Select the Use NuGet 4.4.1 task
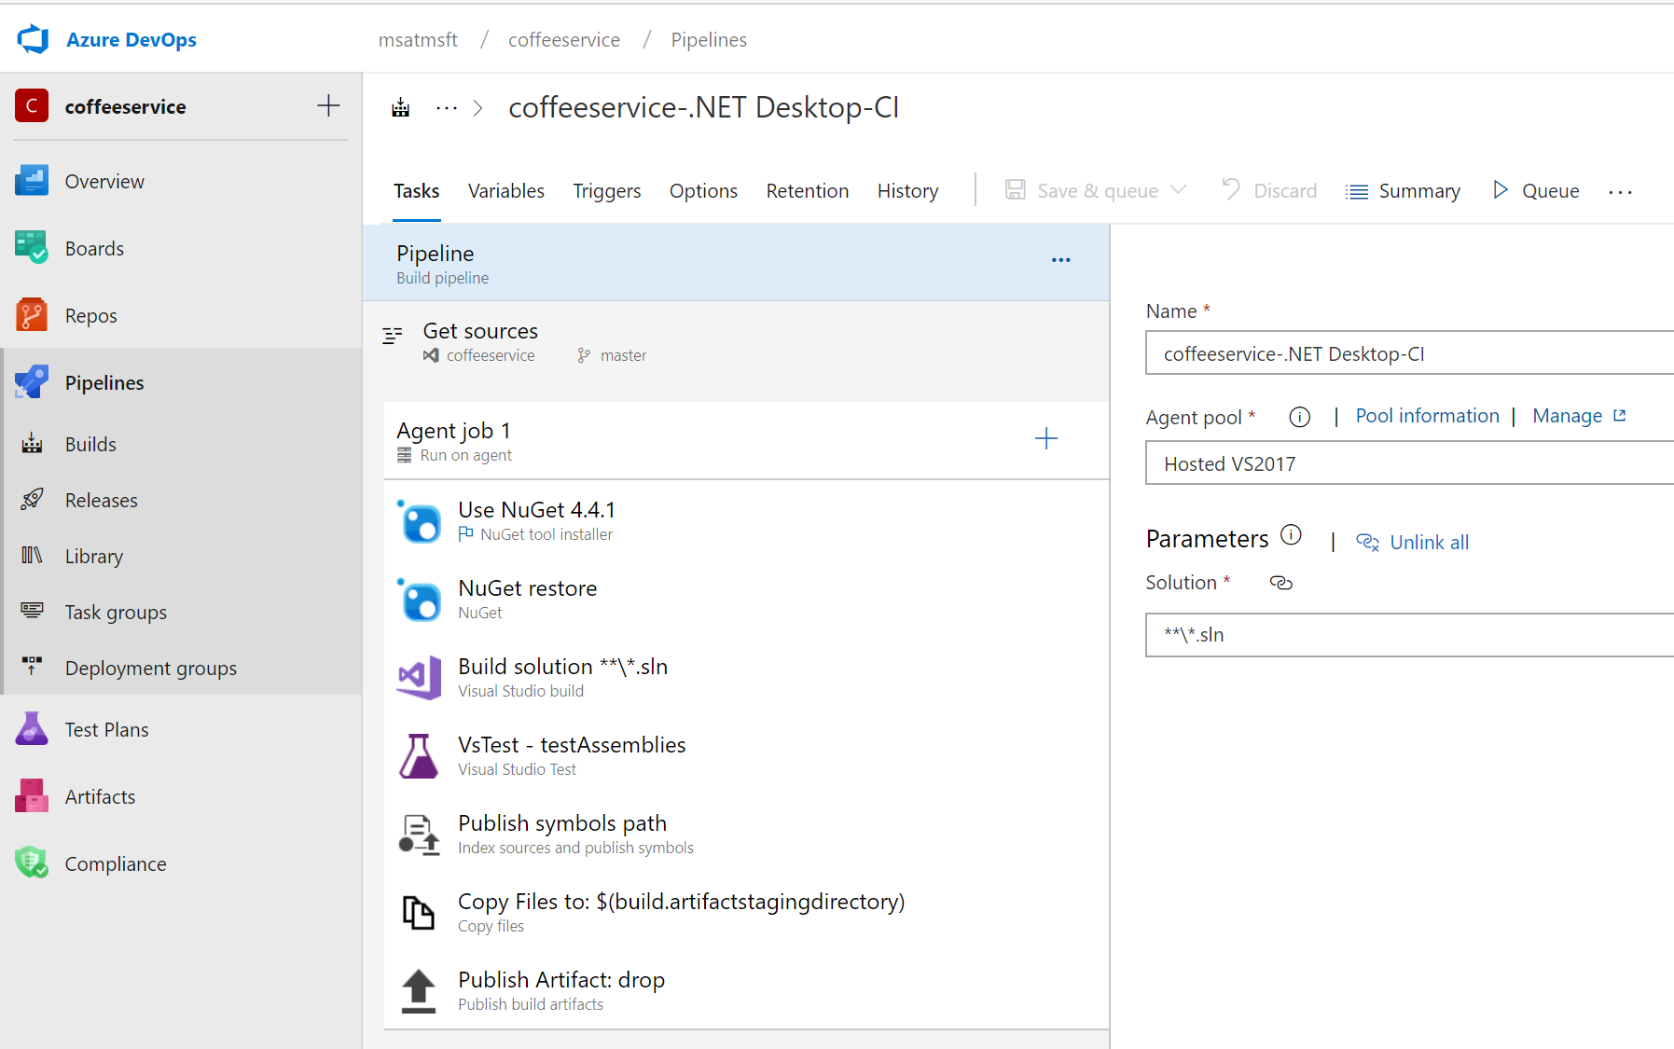The height and width of the screenshot is (1049, 1674). tap(746, 520)
